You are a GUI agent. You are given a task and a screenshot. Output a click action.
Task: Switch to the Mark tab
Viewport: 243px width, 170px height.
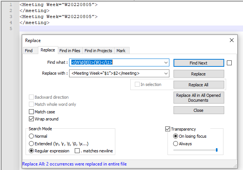click(121, 51)
